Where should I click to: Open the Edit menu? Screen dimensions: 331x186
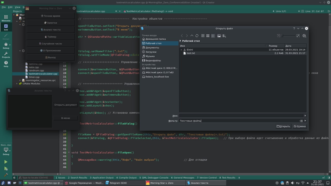(x=10, y=7)
